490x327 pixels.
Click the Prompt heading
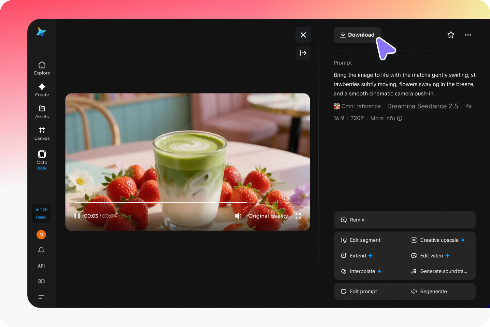pyautogui.click(x=343, y=63)
